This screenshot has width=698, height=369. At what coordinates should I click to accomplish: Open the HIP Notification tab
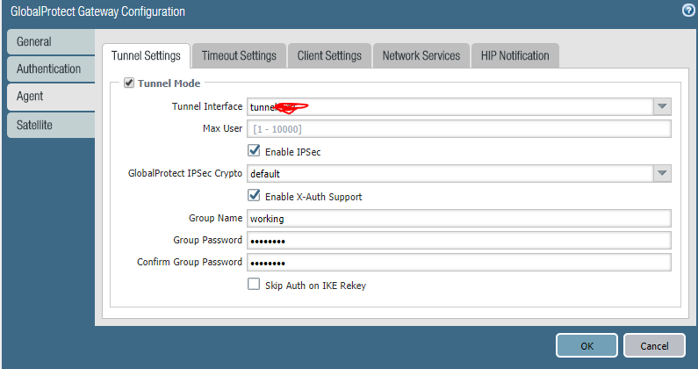coord(515,55)
